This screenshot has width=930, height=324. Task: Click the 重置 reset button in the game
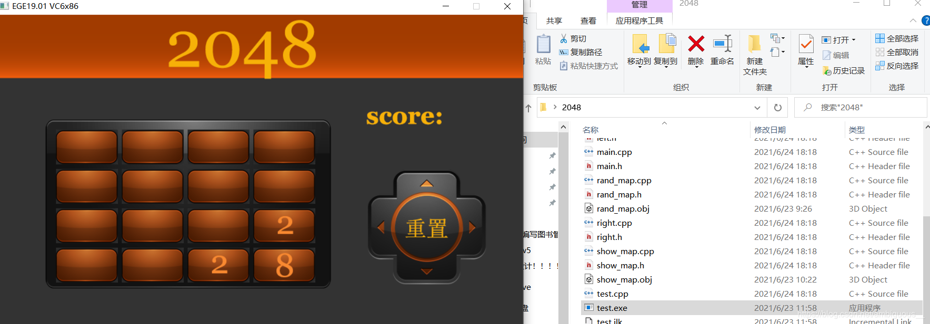tap(427, 227)
